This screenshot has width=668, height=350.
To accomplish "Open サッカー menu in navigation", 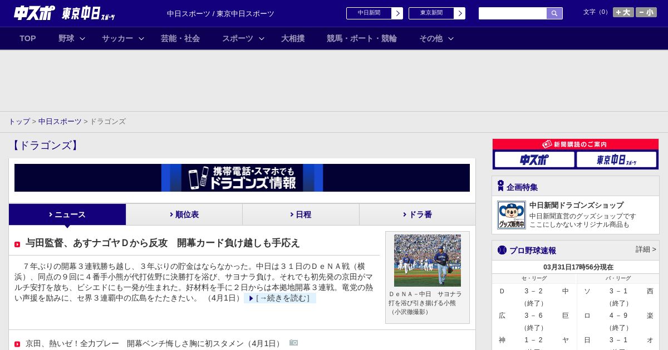I will click(x=117, y=38).
